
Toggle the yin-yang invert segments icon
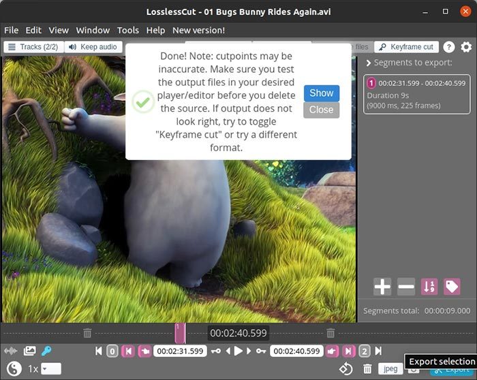coord(14,368)
